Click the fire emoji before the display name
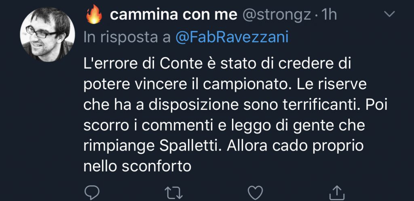This screenshot has width=414, height=201. (93, 15)
